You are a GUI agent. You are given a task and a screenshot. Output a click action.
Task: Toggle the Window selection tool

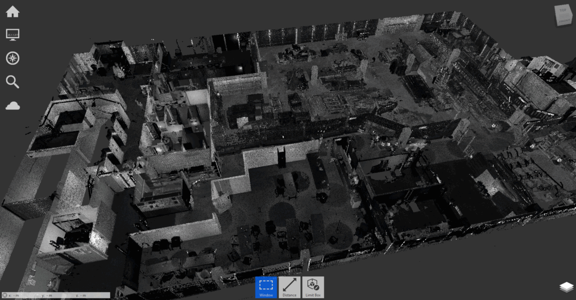pos(266,287)
